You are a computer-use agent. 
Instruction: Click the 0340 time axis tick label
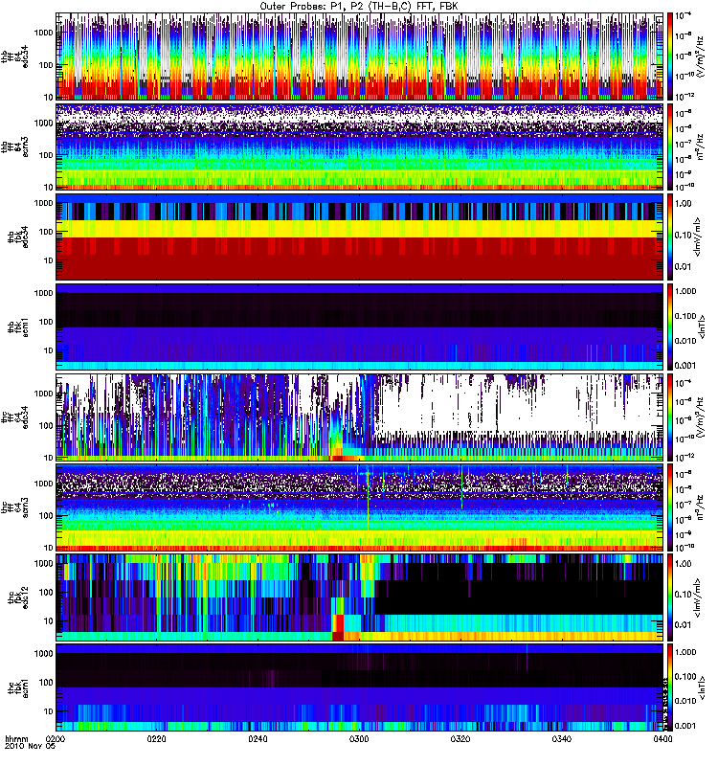[x=562, y=739]
